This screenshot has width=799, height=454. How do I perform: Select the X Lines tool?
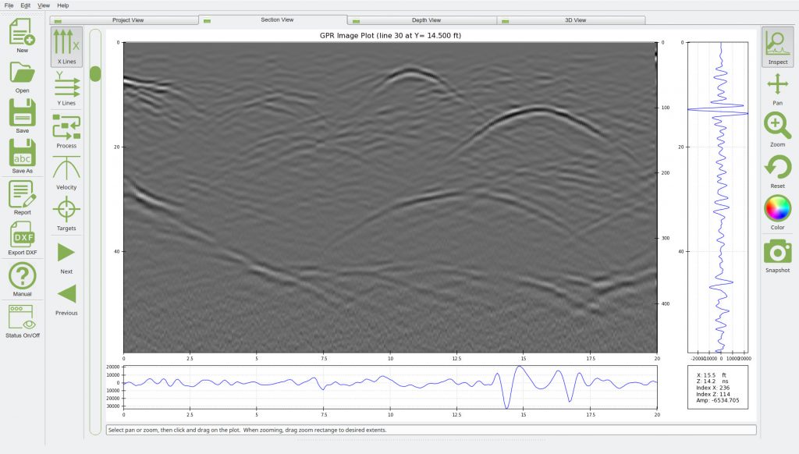66,47
